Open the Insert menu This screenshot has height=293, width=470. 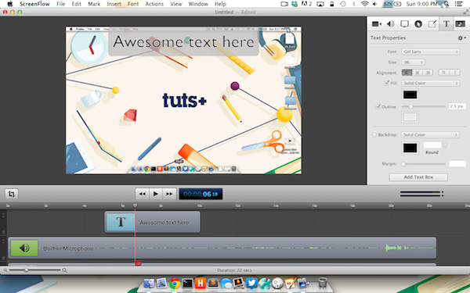point(114,4)
